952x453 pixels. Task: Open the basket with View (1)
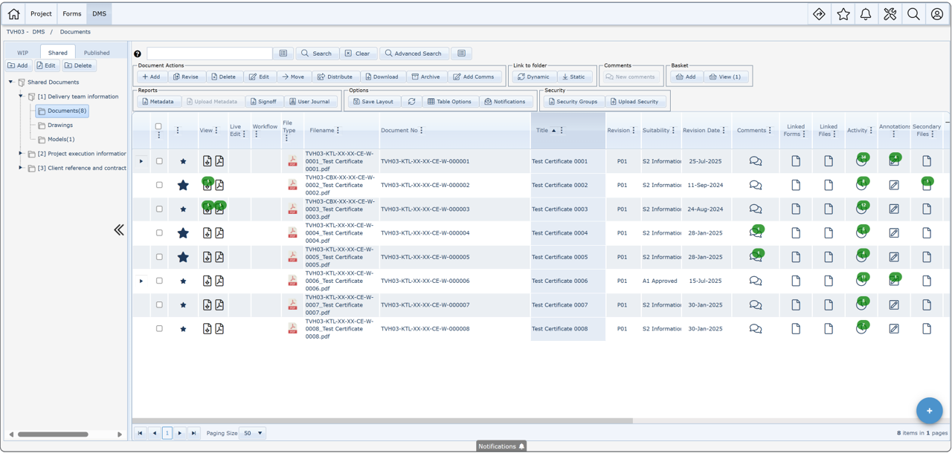(x=725, y=76)
